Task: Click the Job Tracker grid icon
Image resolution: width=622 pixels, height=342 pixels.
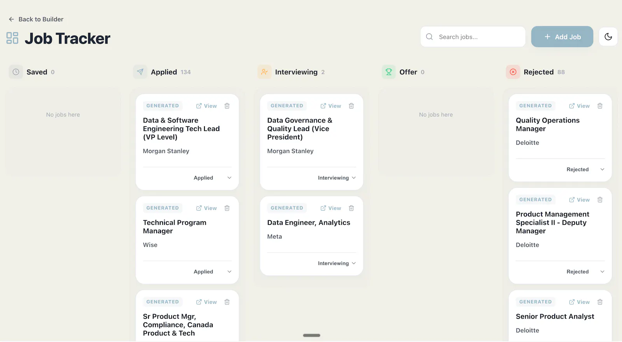Action: [x=12, y=38]
